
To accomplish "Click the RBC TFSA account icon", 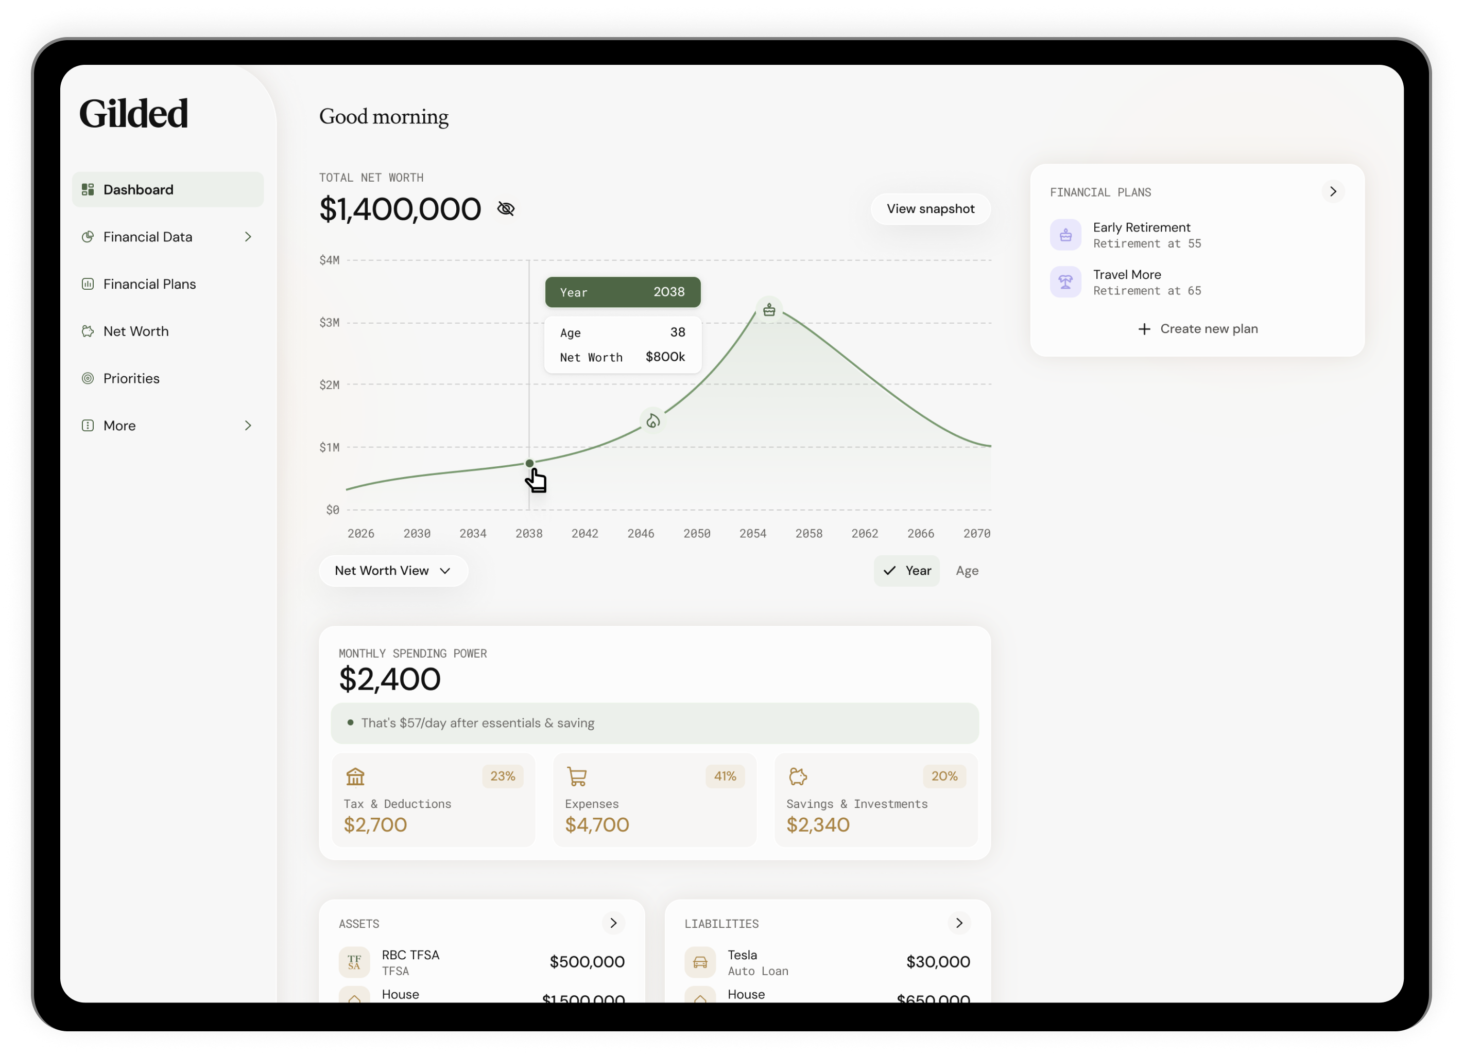I will tap(354, 962).
